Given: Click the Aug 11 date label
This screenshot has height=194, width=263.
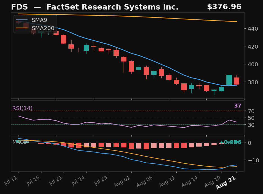Looking at the screenshot, I should coord(167,181).
